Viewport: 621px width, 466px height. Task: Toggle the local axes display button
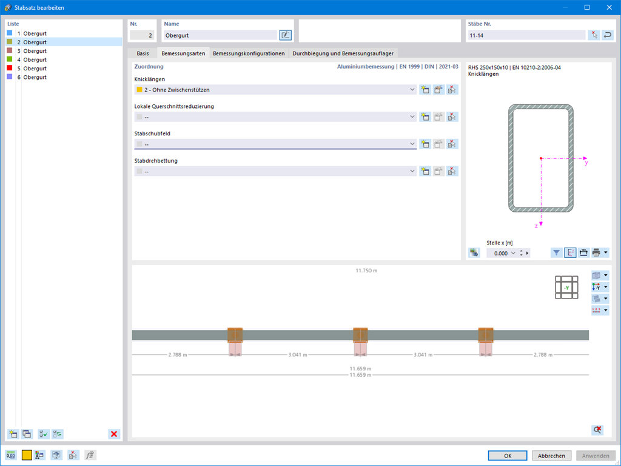(570, 253)
